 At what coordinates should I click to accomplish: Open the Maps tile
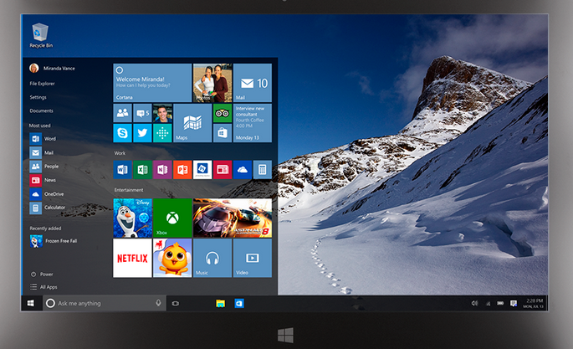192,123
